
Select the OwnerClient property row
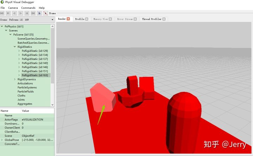click(27, 128)
